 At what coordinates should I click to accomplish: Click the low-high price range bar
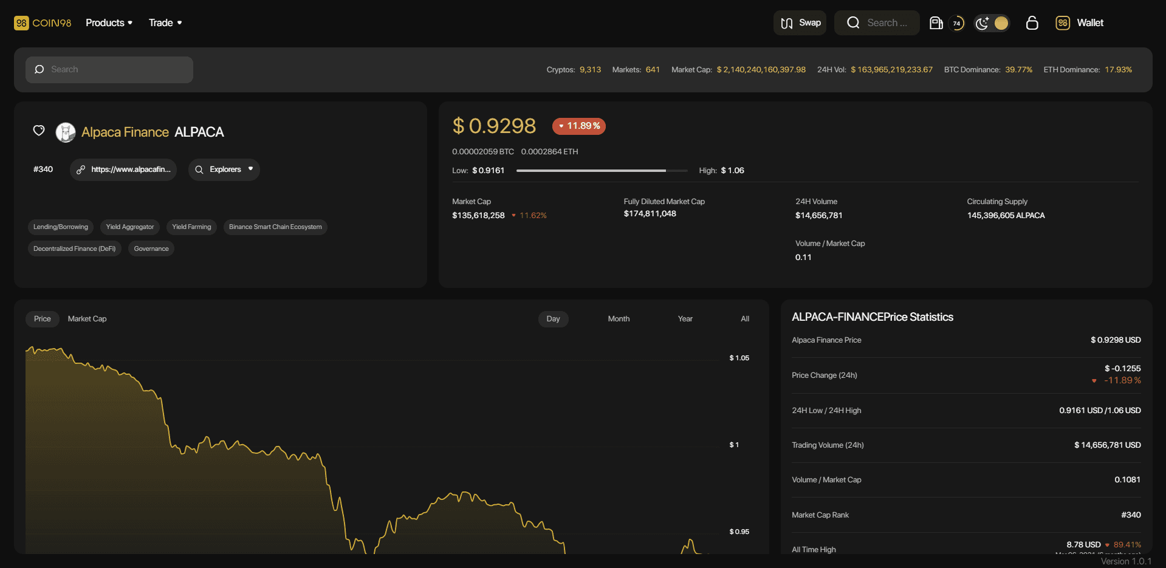pos(602,171)
